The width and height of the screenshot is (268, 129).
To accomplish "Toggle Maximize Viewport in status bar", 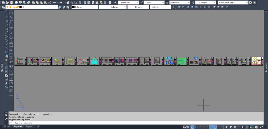I will (222, 127).
